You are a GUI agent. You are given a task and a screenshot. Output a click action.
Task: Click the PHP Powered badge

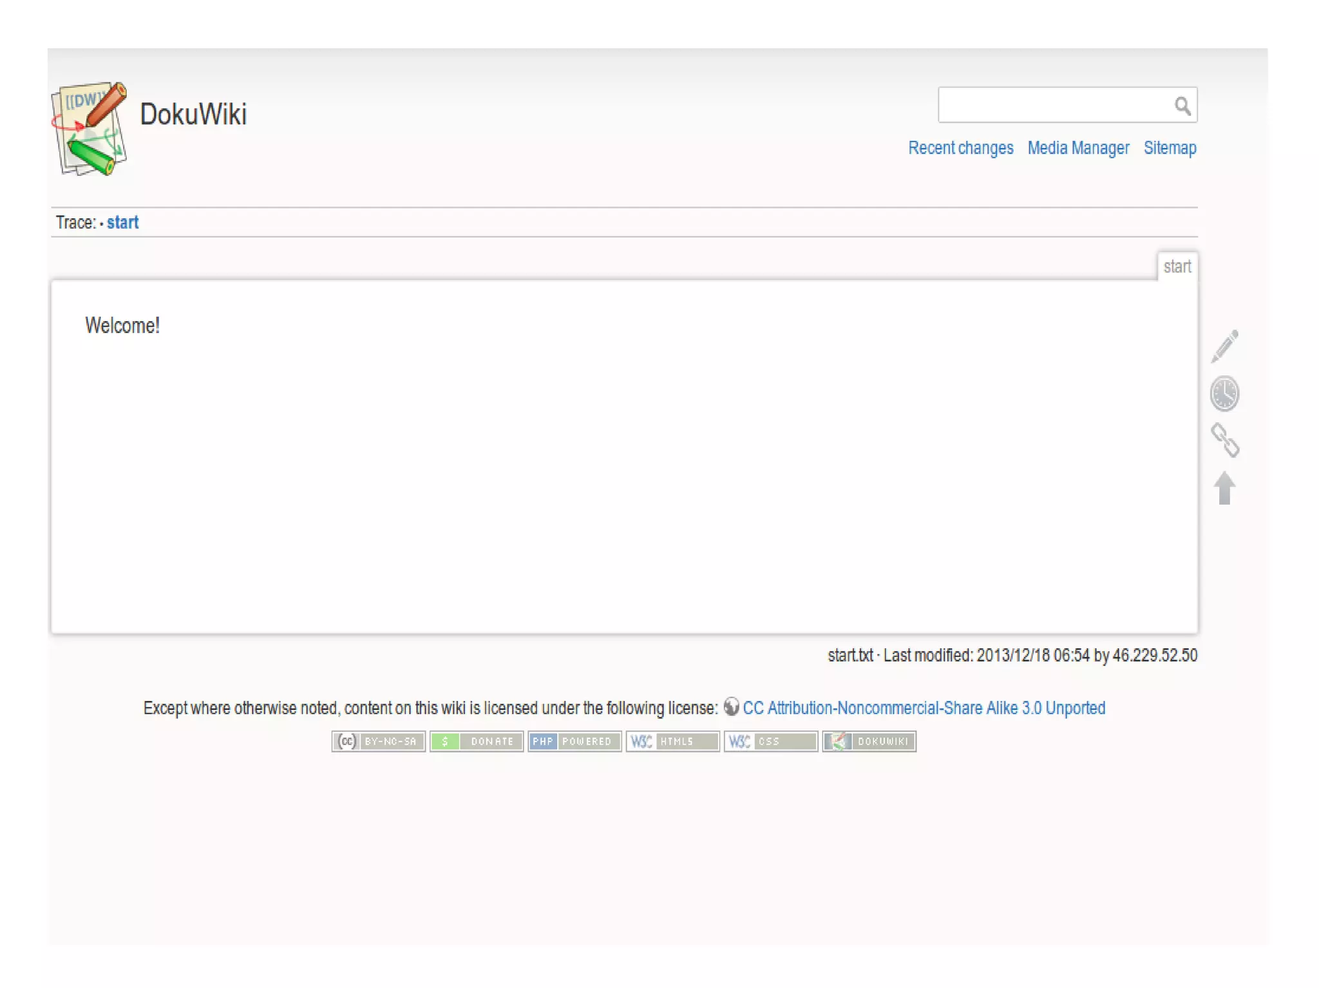(x=574, y=741)
